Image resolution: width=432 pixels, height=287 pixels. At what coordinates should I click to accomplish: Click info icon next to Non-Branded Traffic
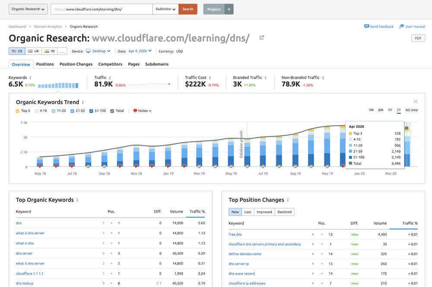tap(323, 78)
